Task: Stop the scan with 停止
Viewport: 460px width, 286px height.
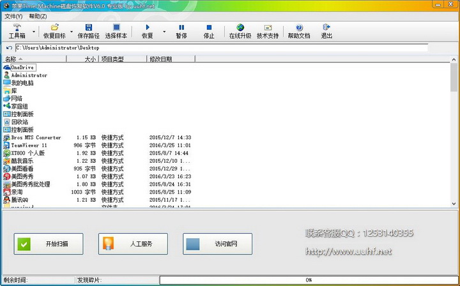Action: (209, 31)
